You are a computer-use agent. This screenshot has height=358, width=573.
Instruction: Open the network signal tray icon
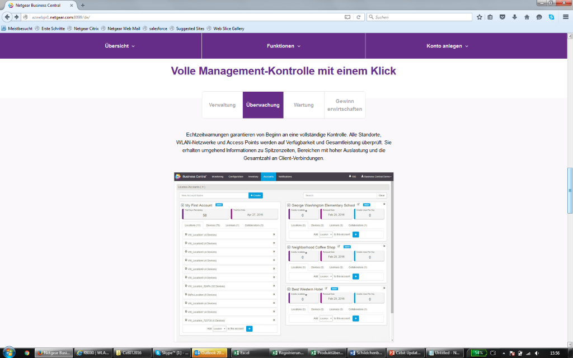(x=528, y=353)
